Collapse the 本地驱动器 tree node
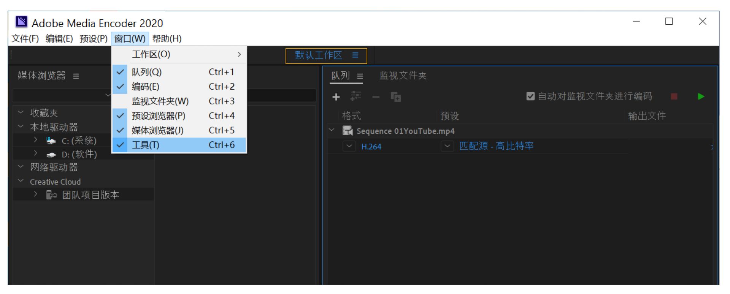The height and width of the screenshot is (294, 730). click(21, 126)
